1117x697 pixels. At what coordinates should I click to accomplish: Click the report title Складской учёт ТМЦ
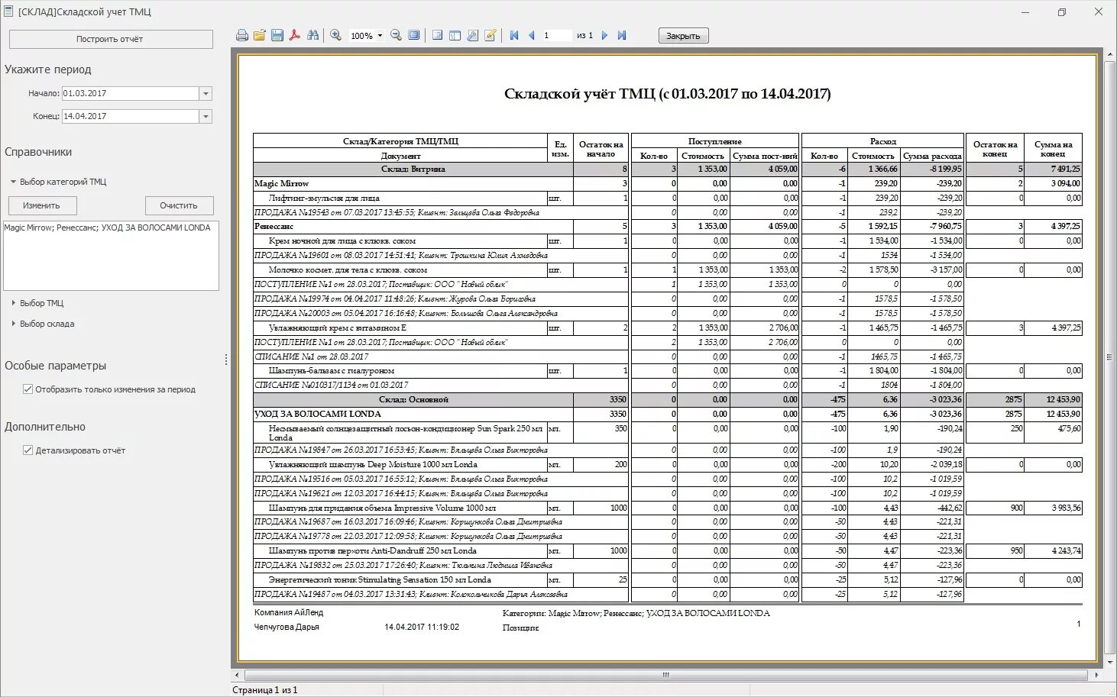point(667,94)
